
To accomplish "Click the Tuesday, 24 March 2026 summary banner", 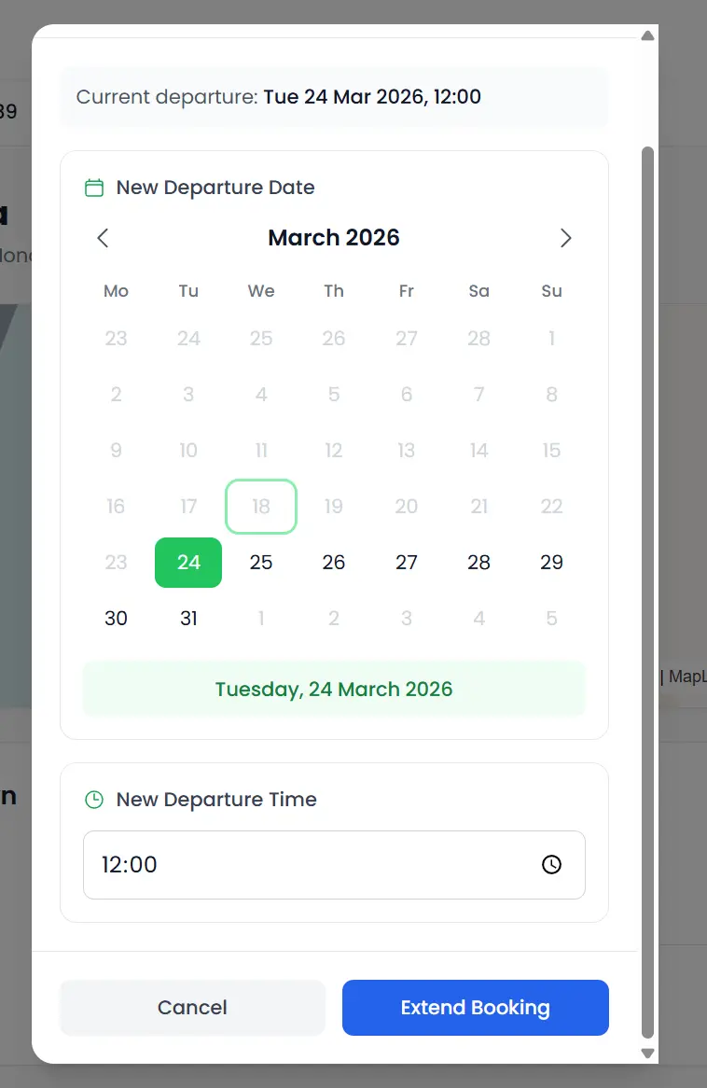I will tap(334, 689).
